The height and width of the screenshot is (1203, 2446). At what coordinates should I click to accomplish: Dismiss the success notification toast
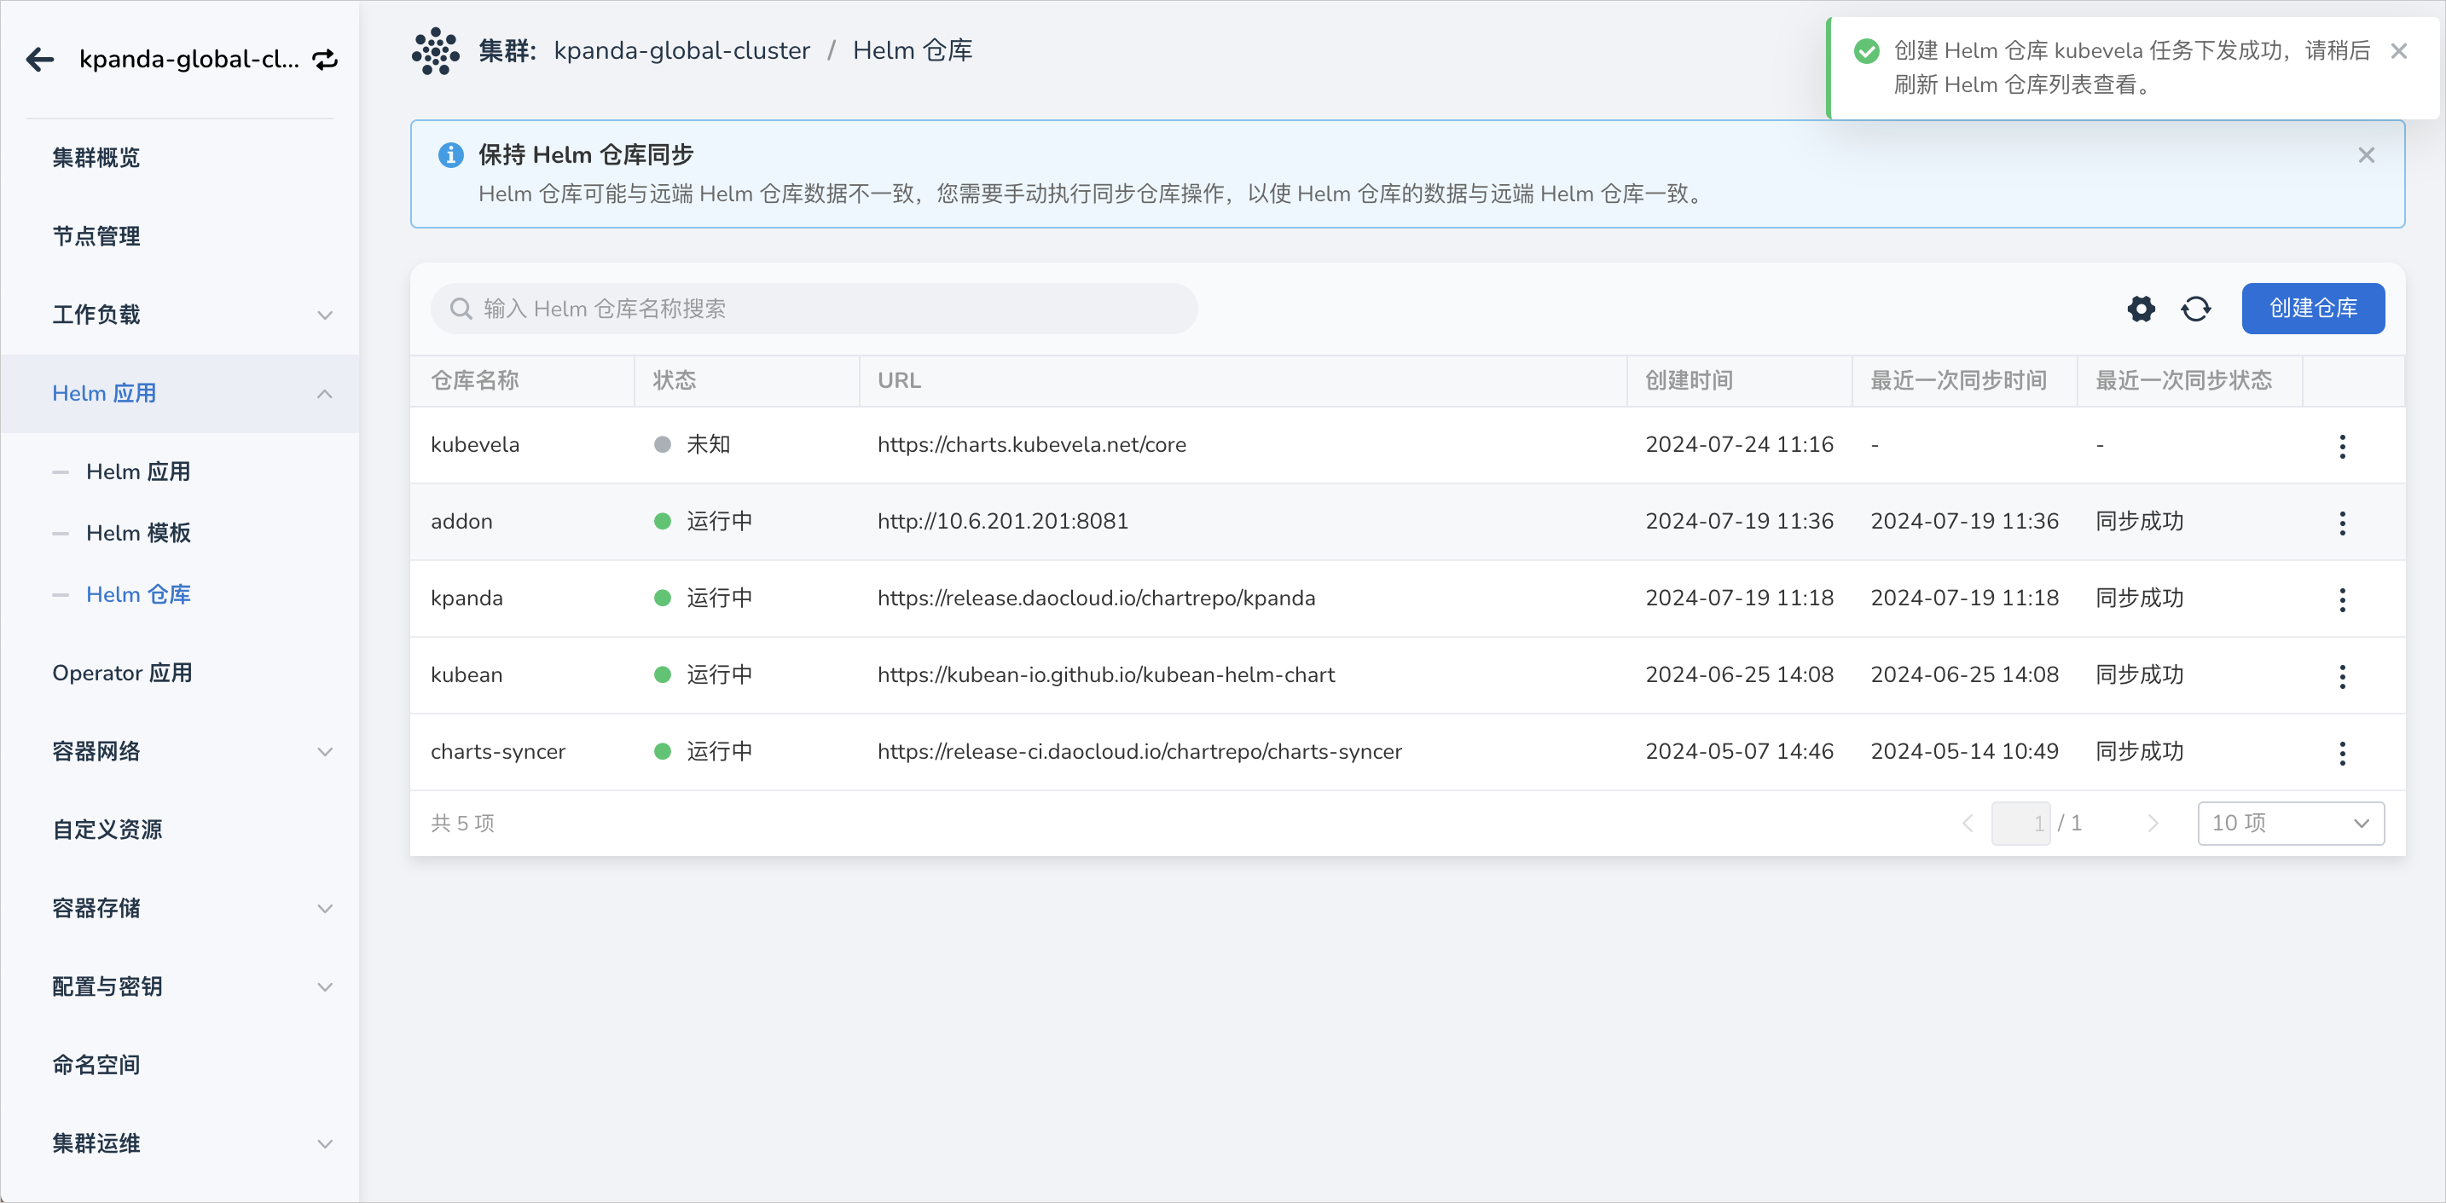point(2398,51)
